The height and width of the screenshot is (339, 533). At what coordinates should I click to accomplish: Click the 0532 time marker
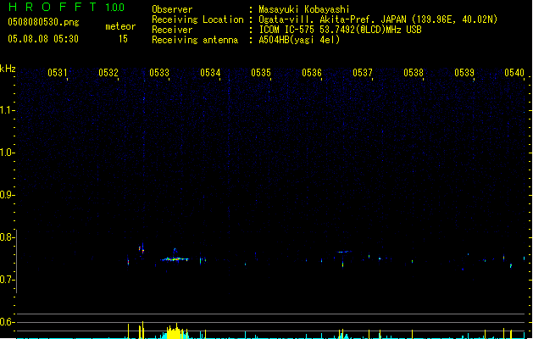coord(108,73)
